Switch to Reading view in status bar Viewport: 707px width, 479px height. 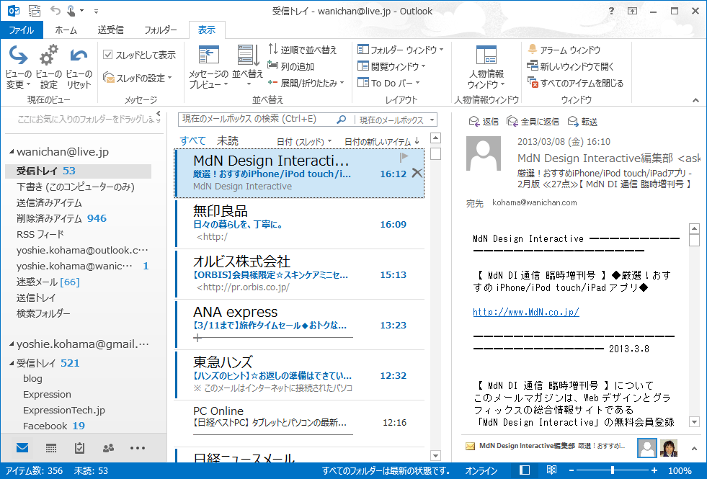pyautogui.click(x=551, y=470)
